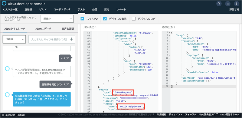Switch to the JSONエディタ tab
The width and height of the screenshot is (242, 118).
pos(43,28)
